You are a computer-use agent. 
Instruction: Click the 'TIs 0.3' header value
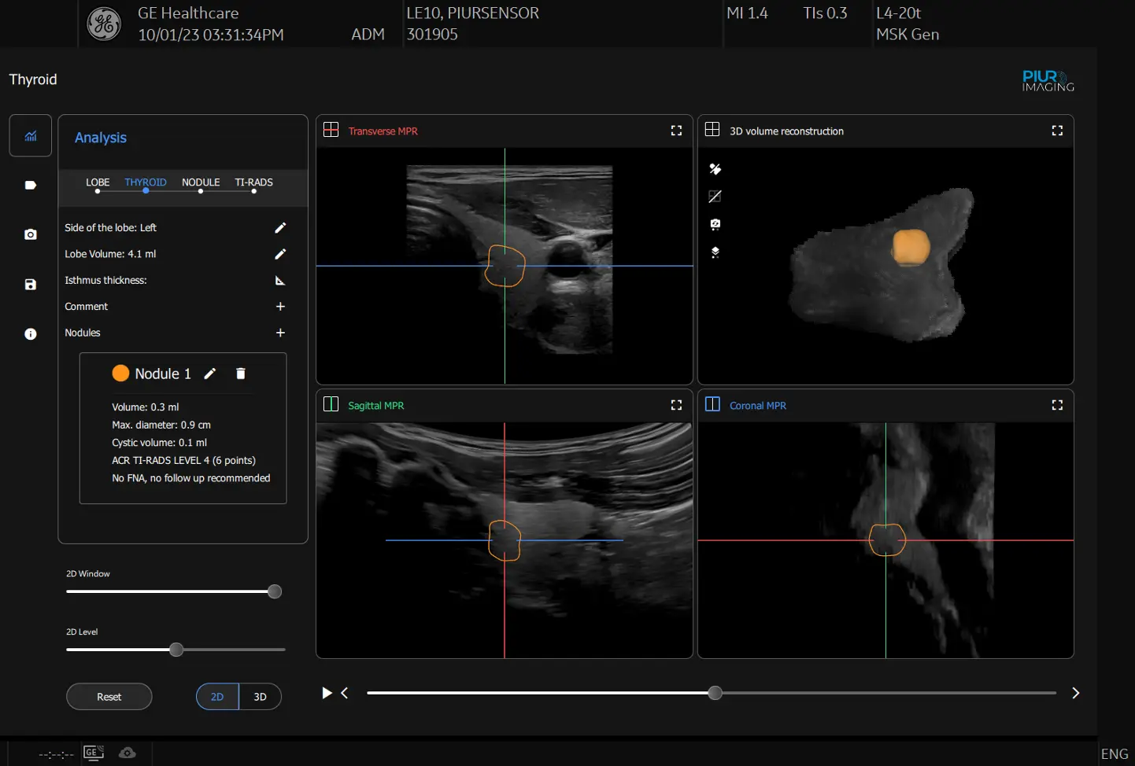click(x=825, y=13)
